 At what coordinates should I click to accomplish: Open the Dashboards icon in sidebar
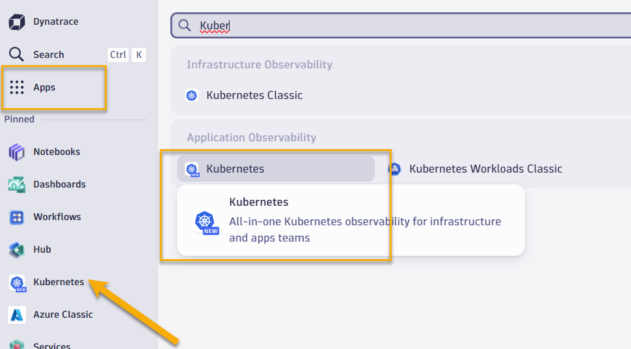17,184
